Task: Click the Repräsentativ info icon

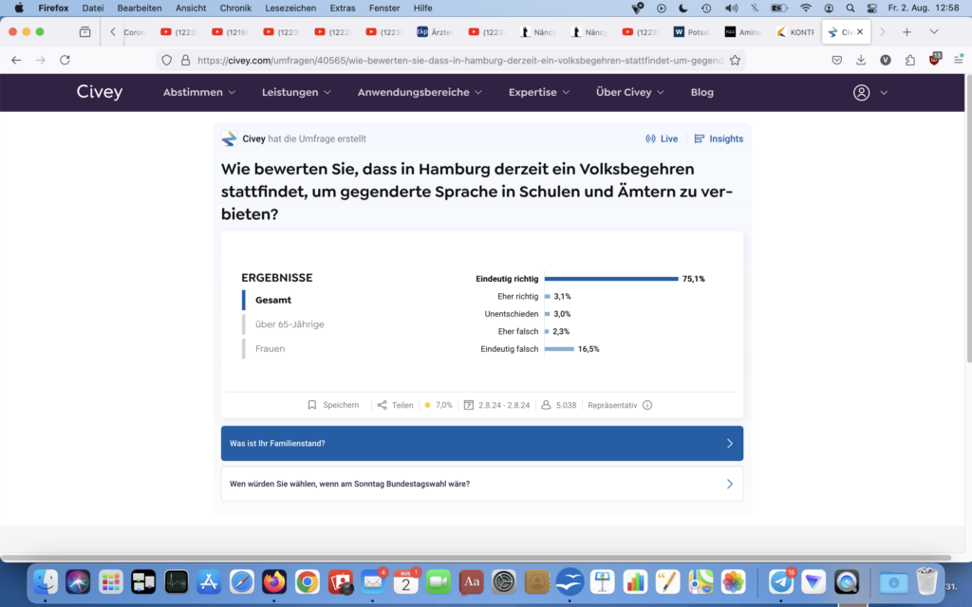Action: 647,405
